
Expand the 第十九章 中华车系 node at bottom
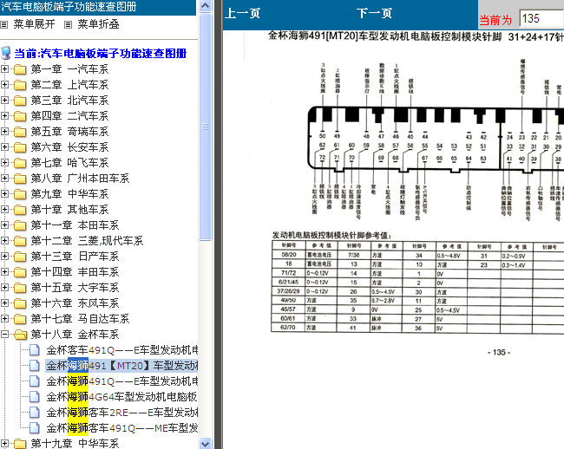tap(4, 444)
